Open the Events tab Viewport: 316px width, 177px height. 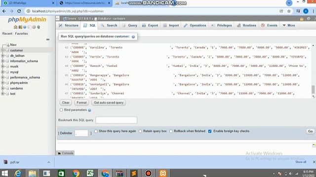tap(269, 26)
